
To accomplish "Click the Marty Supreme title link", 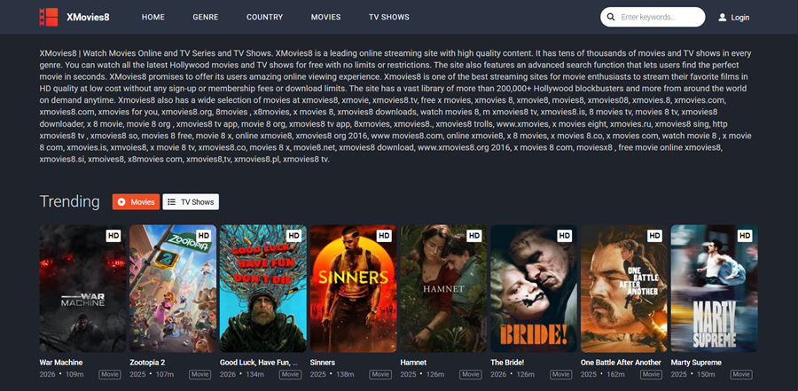I will click(696, 363).
